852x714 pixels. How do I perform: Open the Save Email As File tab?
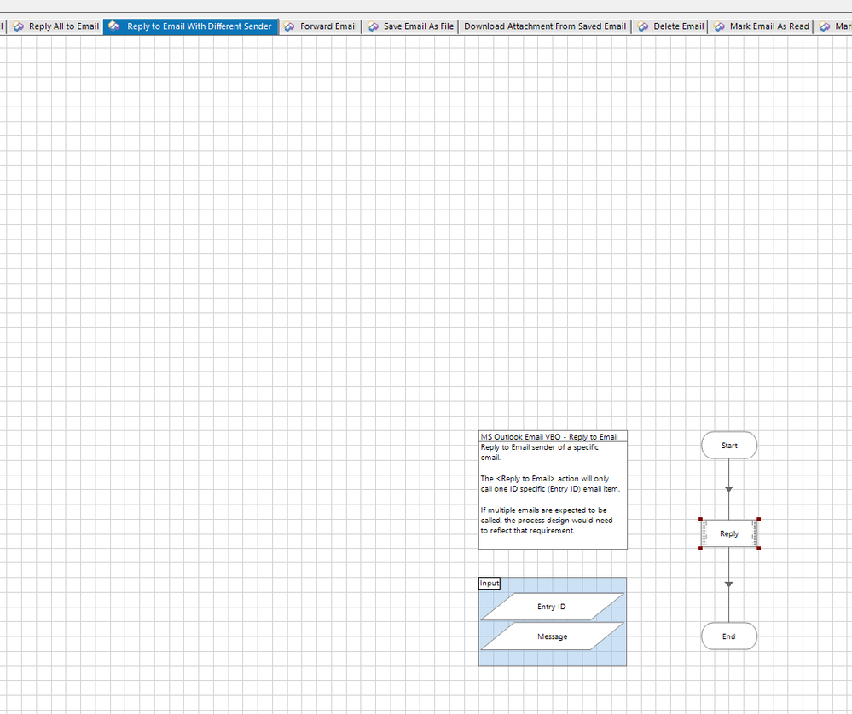411,26
